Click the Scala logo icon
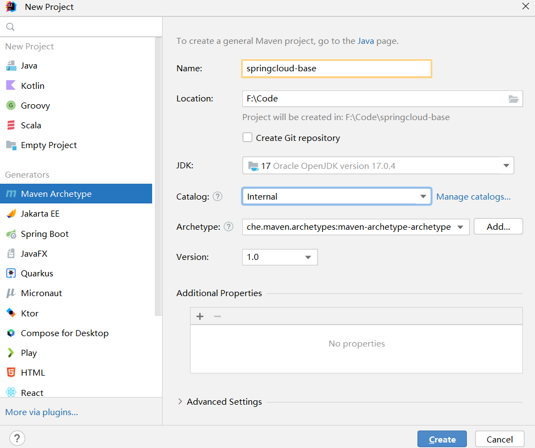 click(11, 125)
